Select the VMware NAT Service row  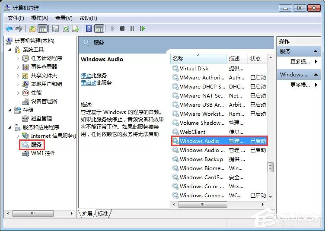pyautogui.click(x=219, y=95)
